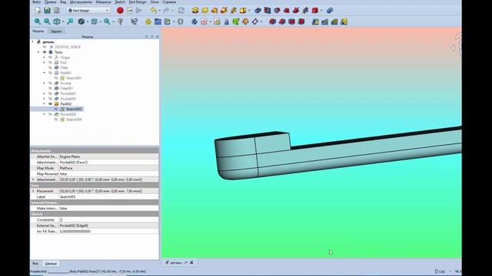The width and height of the screenshot is (492, 276).
Task: Toggle visibility of Sketch005
Action: click(x=56, y=109)
